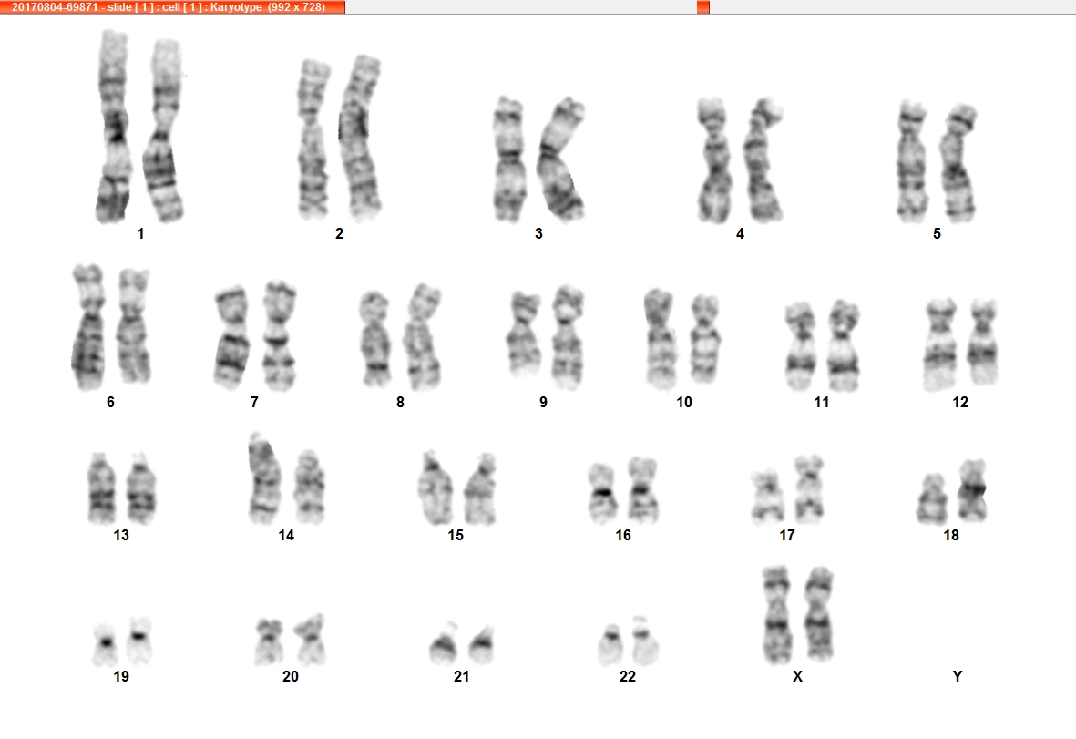The image size is (1076, 739).
Task: Select the Karyotype title tab
Action: (172, 7)
